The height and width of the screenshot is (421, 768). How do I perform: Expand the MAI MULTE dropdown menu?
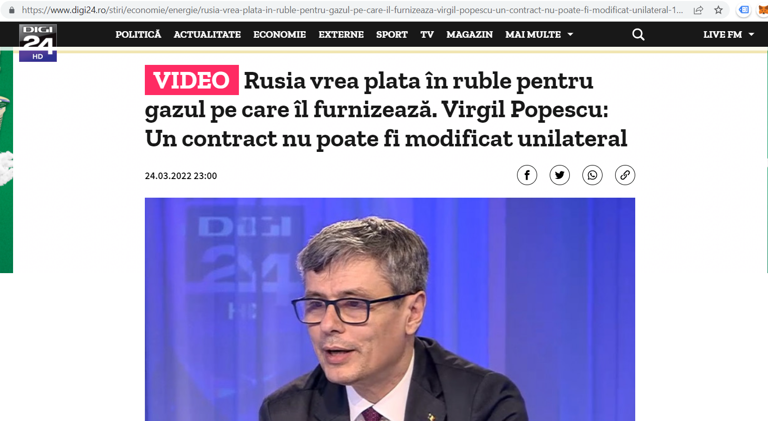pyautogui.click(x=539, y=34)
